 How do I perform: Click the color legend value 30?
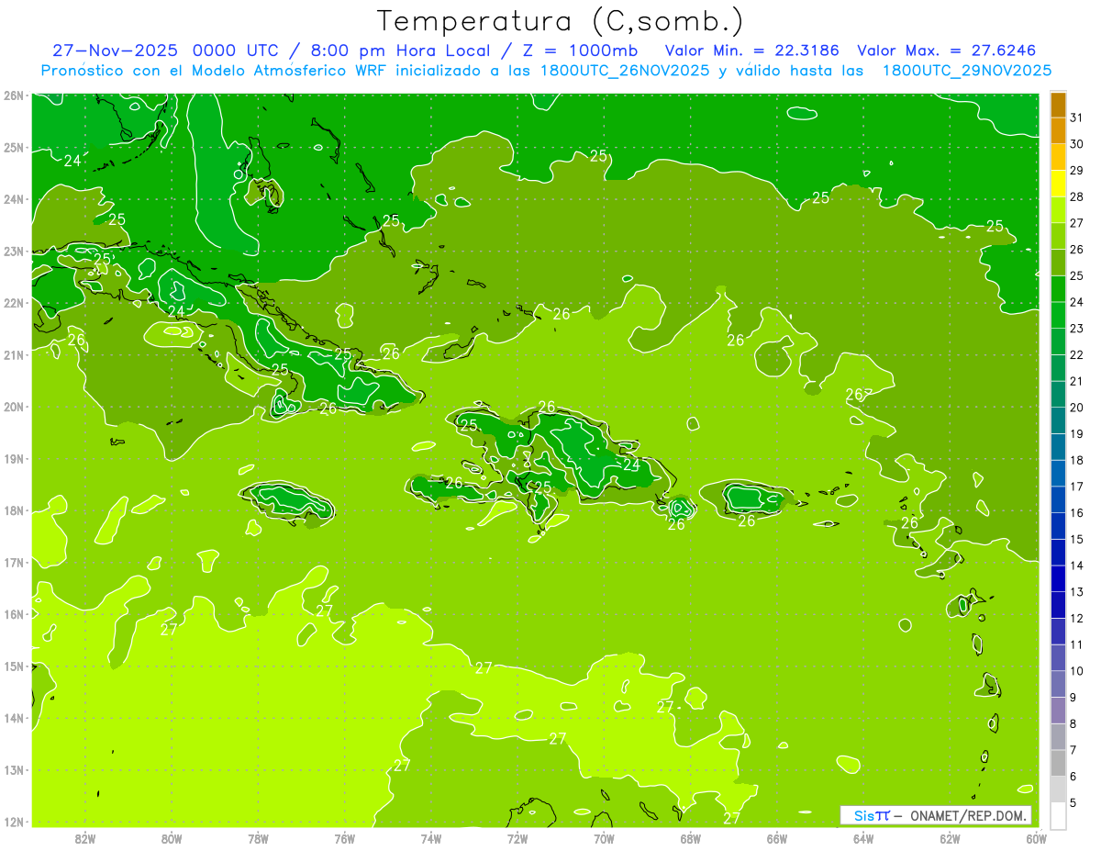tap(1076, 144)
